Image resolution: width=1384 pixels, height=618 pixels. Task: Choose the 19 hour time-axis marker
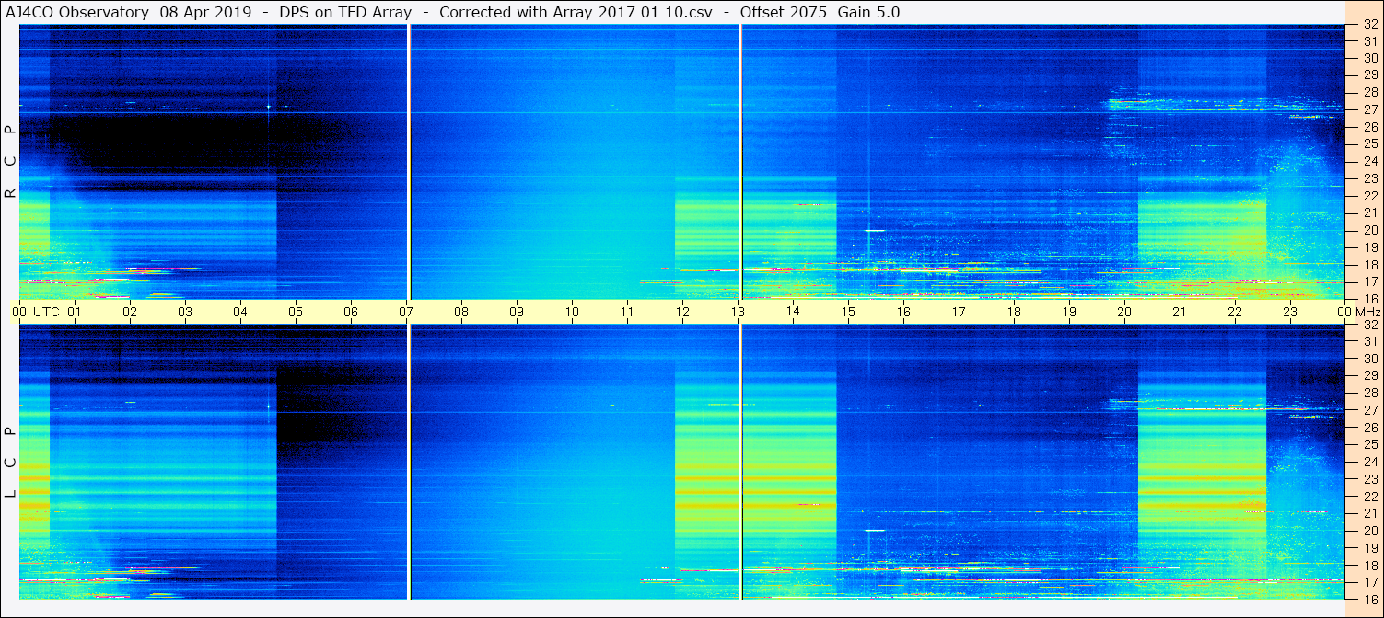1069,312
